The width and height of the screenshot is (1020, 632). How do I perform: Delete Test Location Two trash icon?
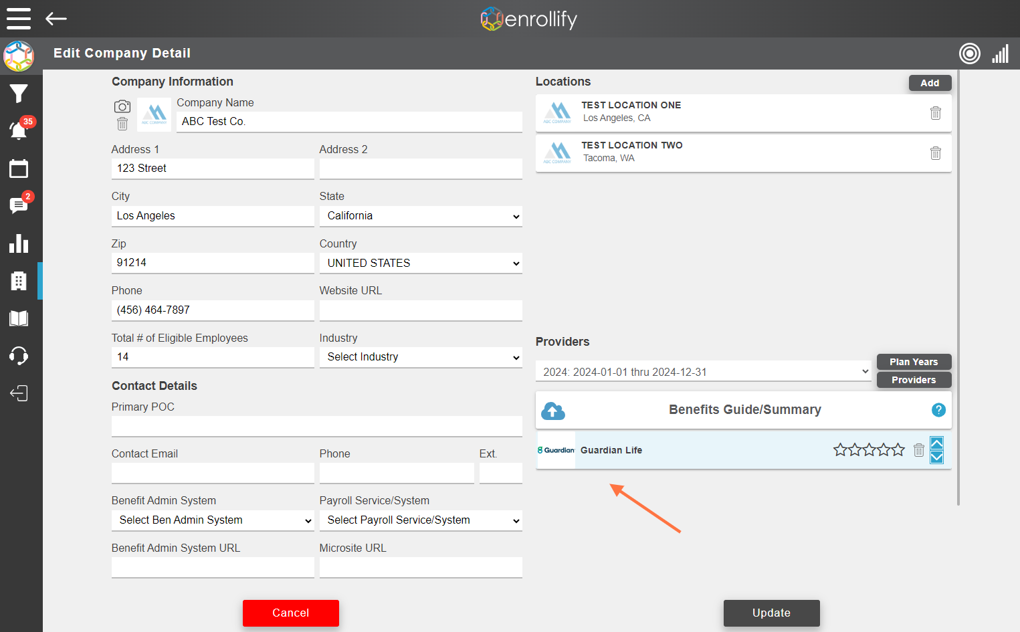(936, 153)
